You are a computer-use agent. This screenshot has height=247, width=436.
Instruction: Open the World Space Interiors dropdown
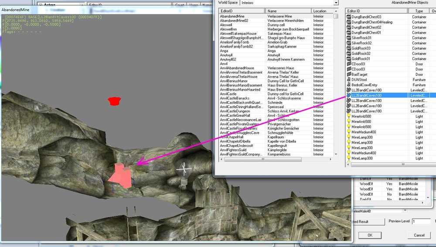336,3
